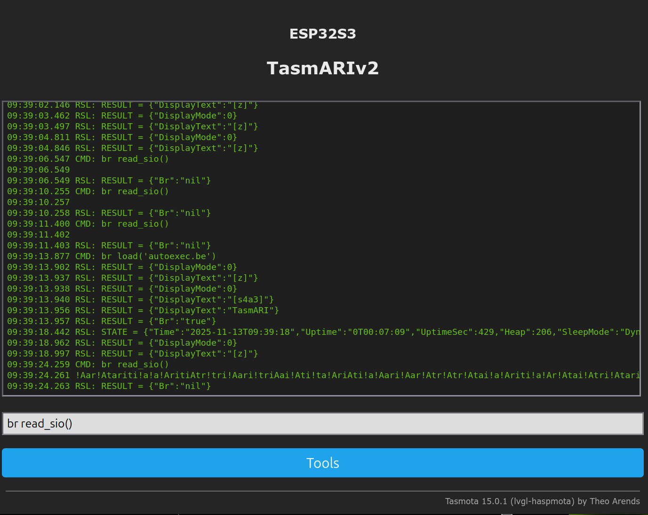
Task: Click the 09:39:03.462 DisplayMode result line
Action: pyautogui.click(x=122, y=116)
